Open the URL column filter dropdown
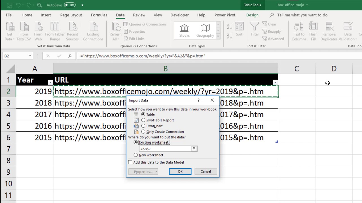Screen dimensions: 362x203 click(275, 82)
